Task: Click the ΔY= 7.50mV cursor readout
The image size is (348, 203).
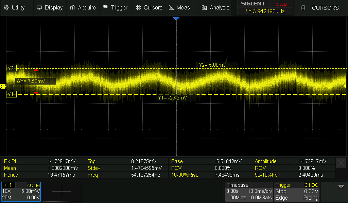Action: point(31,81)
